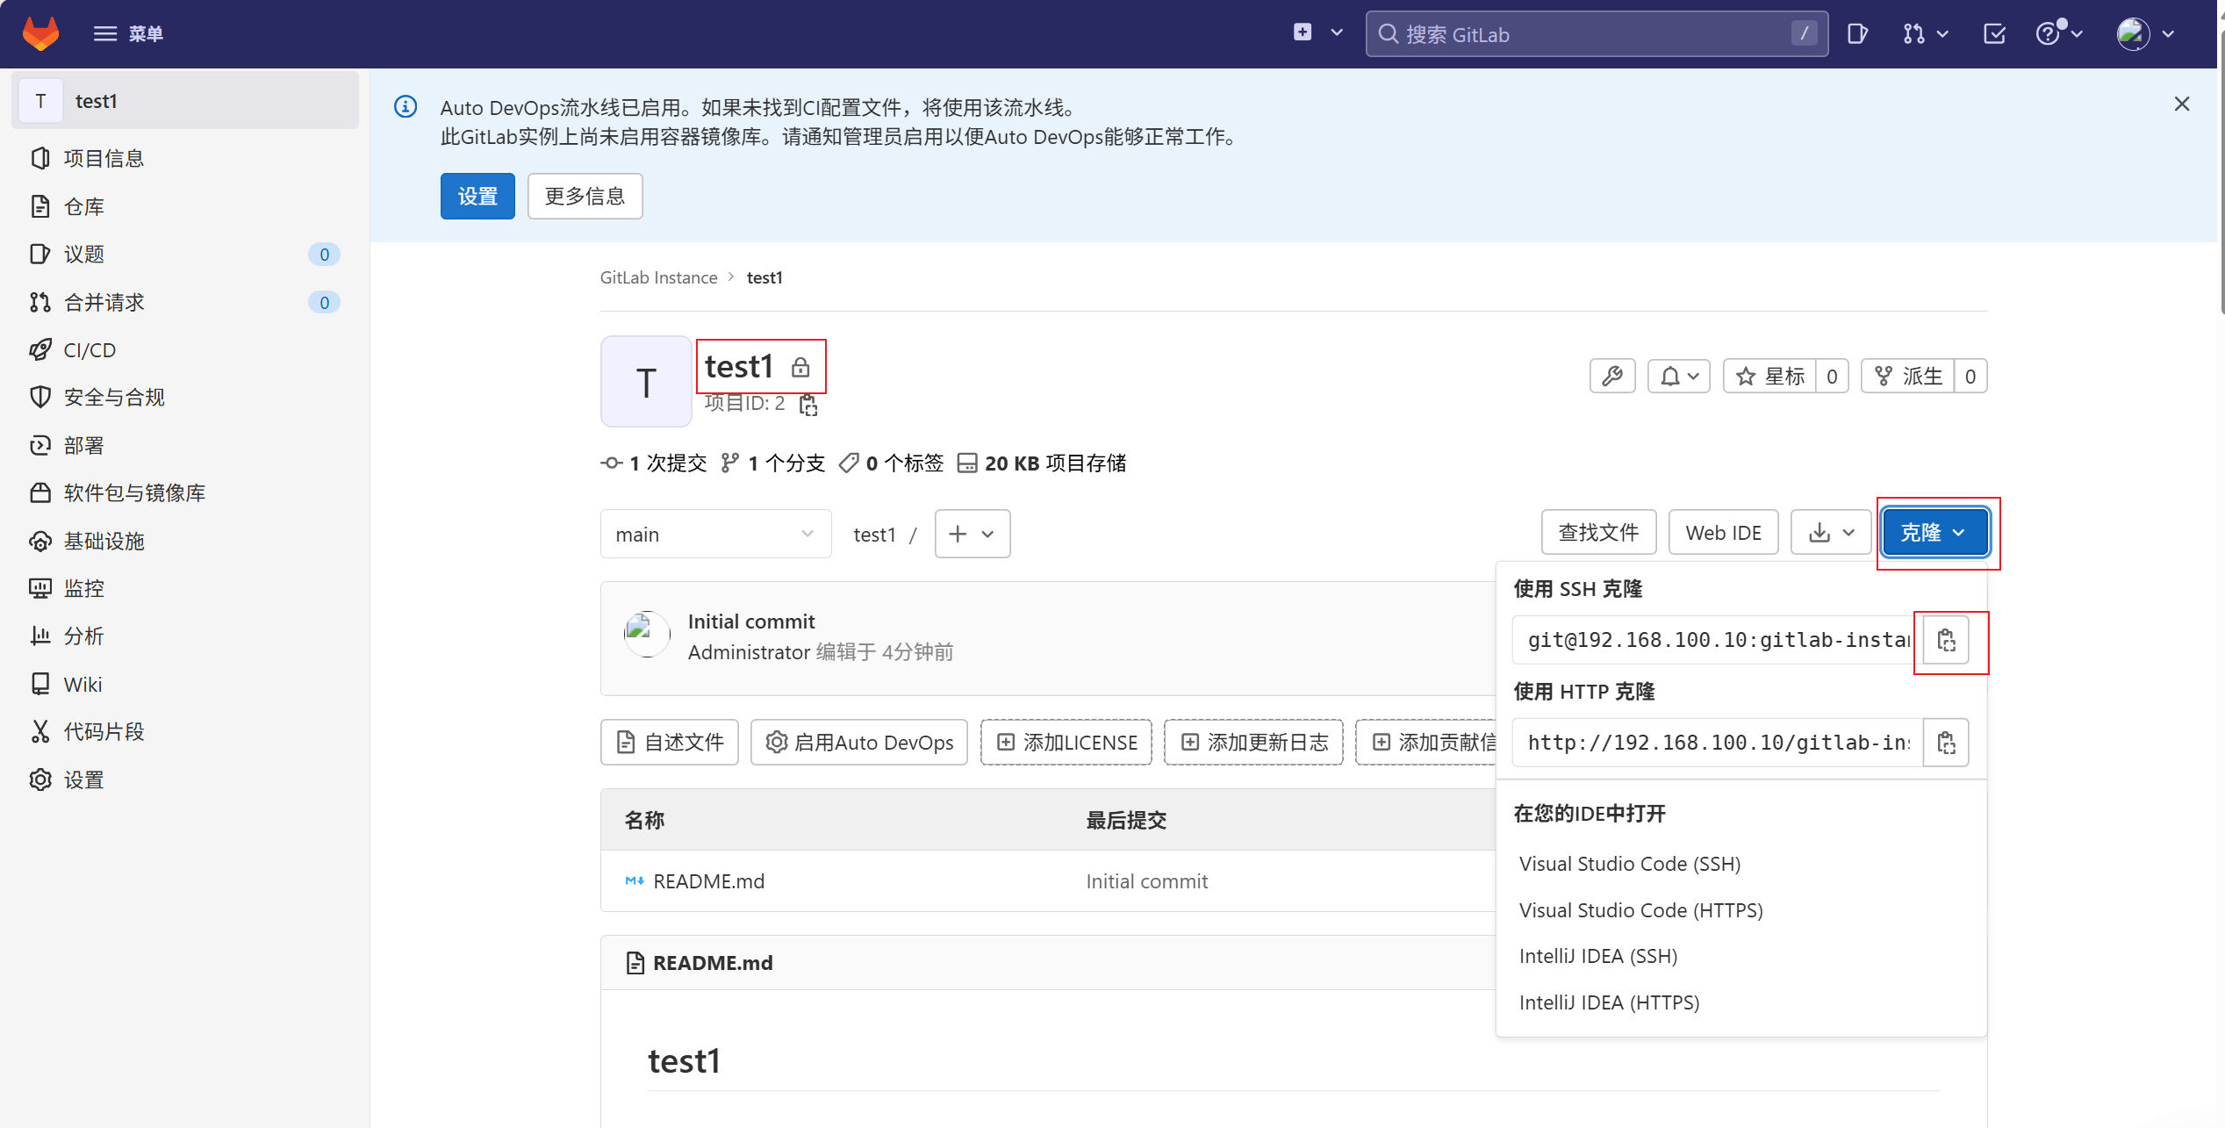The image size is (2225, 1128).
Task: Open the Web IDE
Action: pos(1723,533)
